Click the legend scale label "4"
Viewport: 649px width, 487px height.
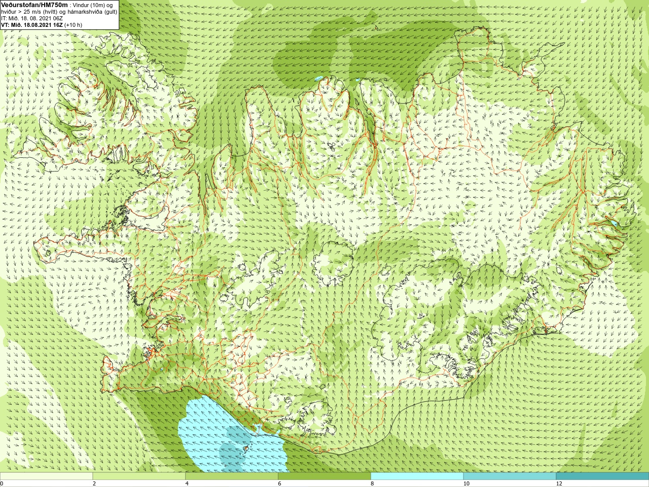187,483
